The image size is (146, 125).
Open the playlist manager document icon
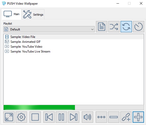[x=102, y=27]
